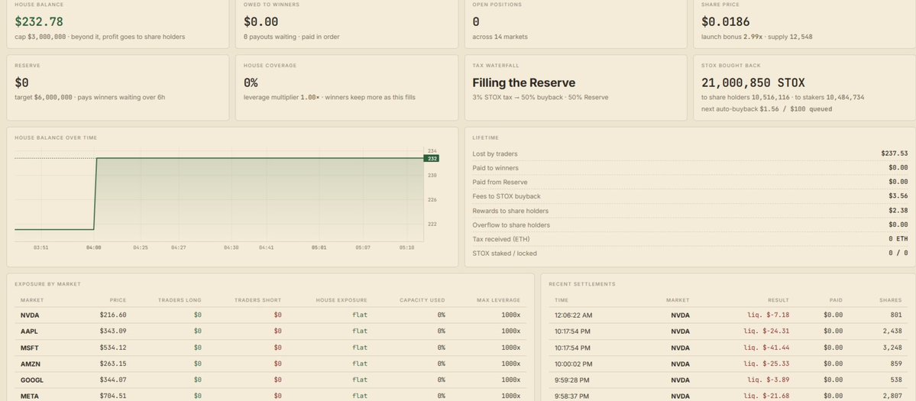Viewport: 916px width, 401px height.
Task: Select the HOUSE EXPOSURE column header
Action: tap(341, 300)
